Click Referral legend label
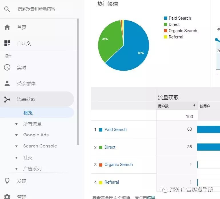Viewport: 220px width, 199px height. click(176, 37)
